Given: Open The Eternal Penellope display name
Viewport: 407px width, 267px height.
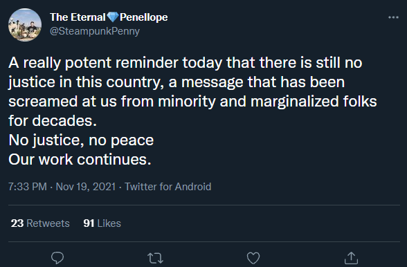Looking at the screenshot, I should 109,17.
